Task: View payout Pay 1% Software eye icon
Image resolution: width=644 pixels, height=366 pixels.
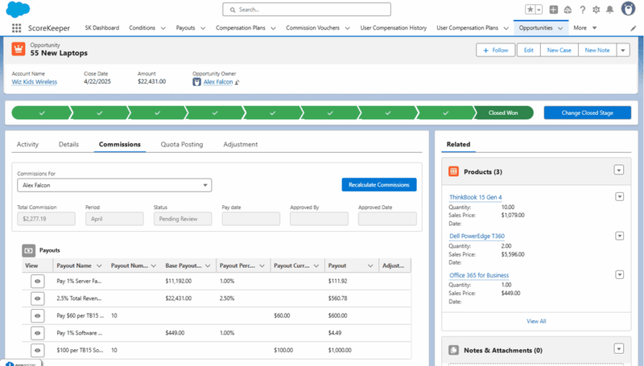Action: [37, 333]
